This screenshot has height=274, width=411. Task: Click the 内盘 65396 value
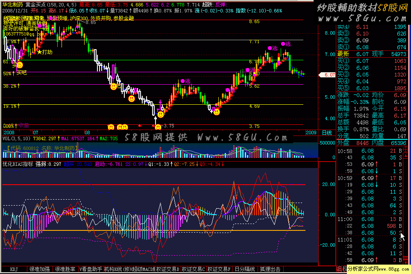pos(399,143)
